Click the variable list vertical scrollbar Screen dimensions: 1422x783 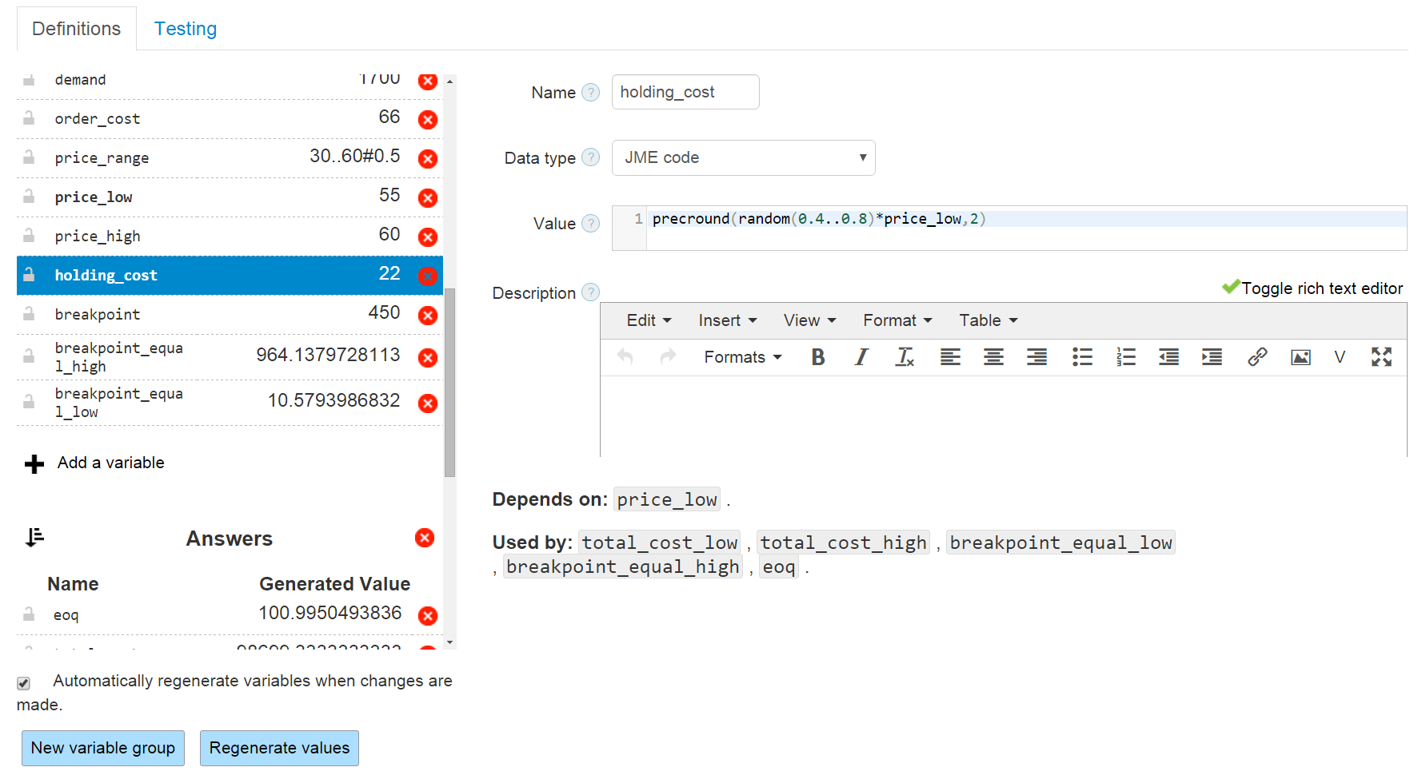click(449, 382)
